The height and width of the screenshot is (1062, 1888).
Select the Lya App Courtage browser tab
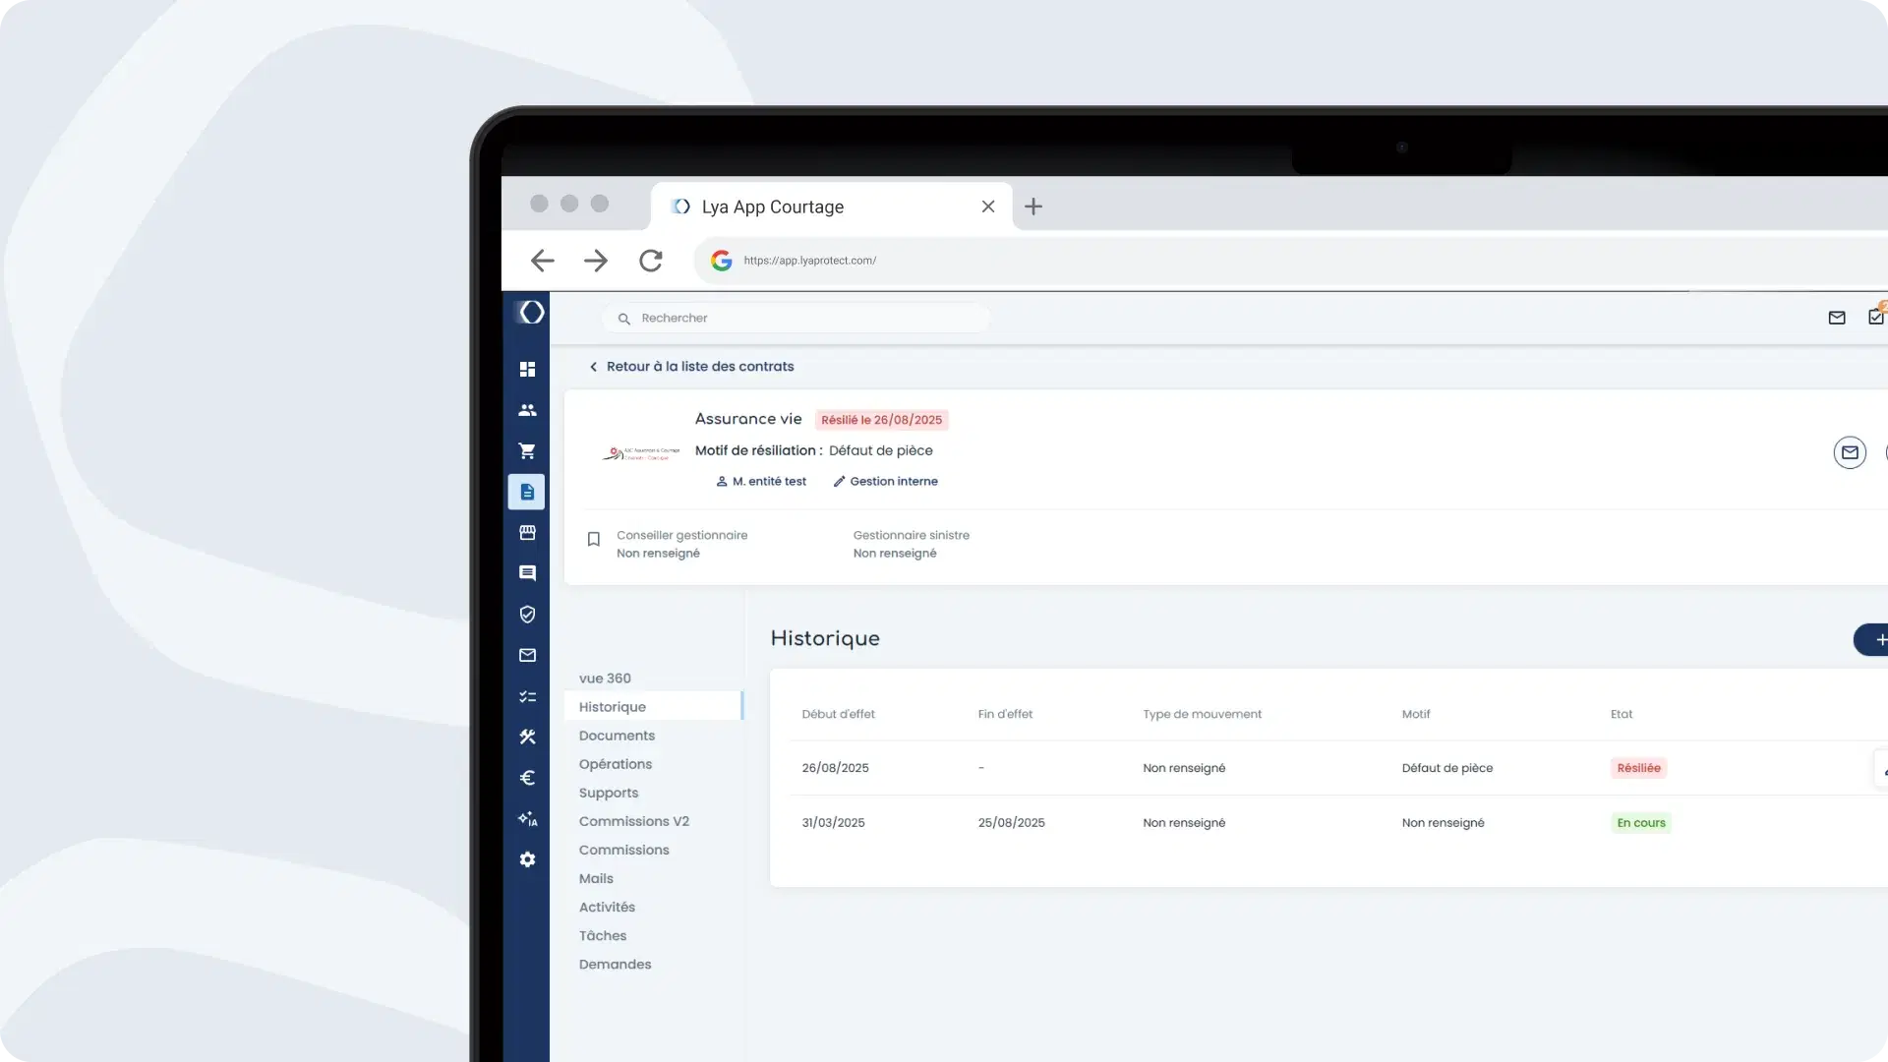[832, 206]
